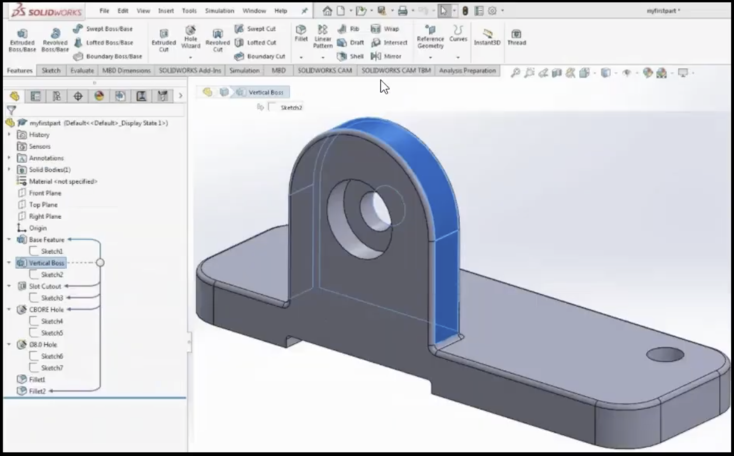Viewport: 734px width, 456px height.
Task: Click the Print icon
Action: 402,11
